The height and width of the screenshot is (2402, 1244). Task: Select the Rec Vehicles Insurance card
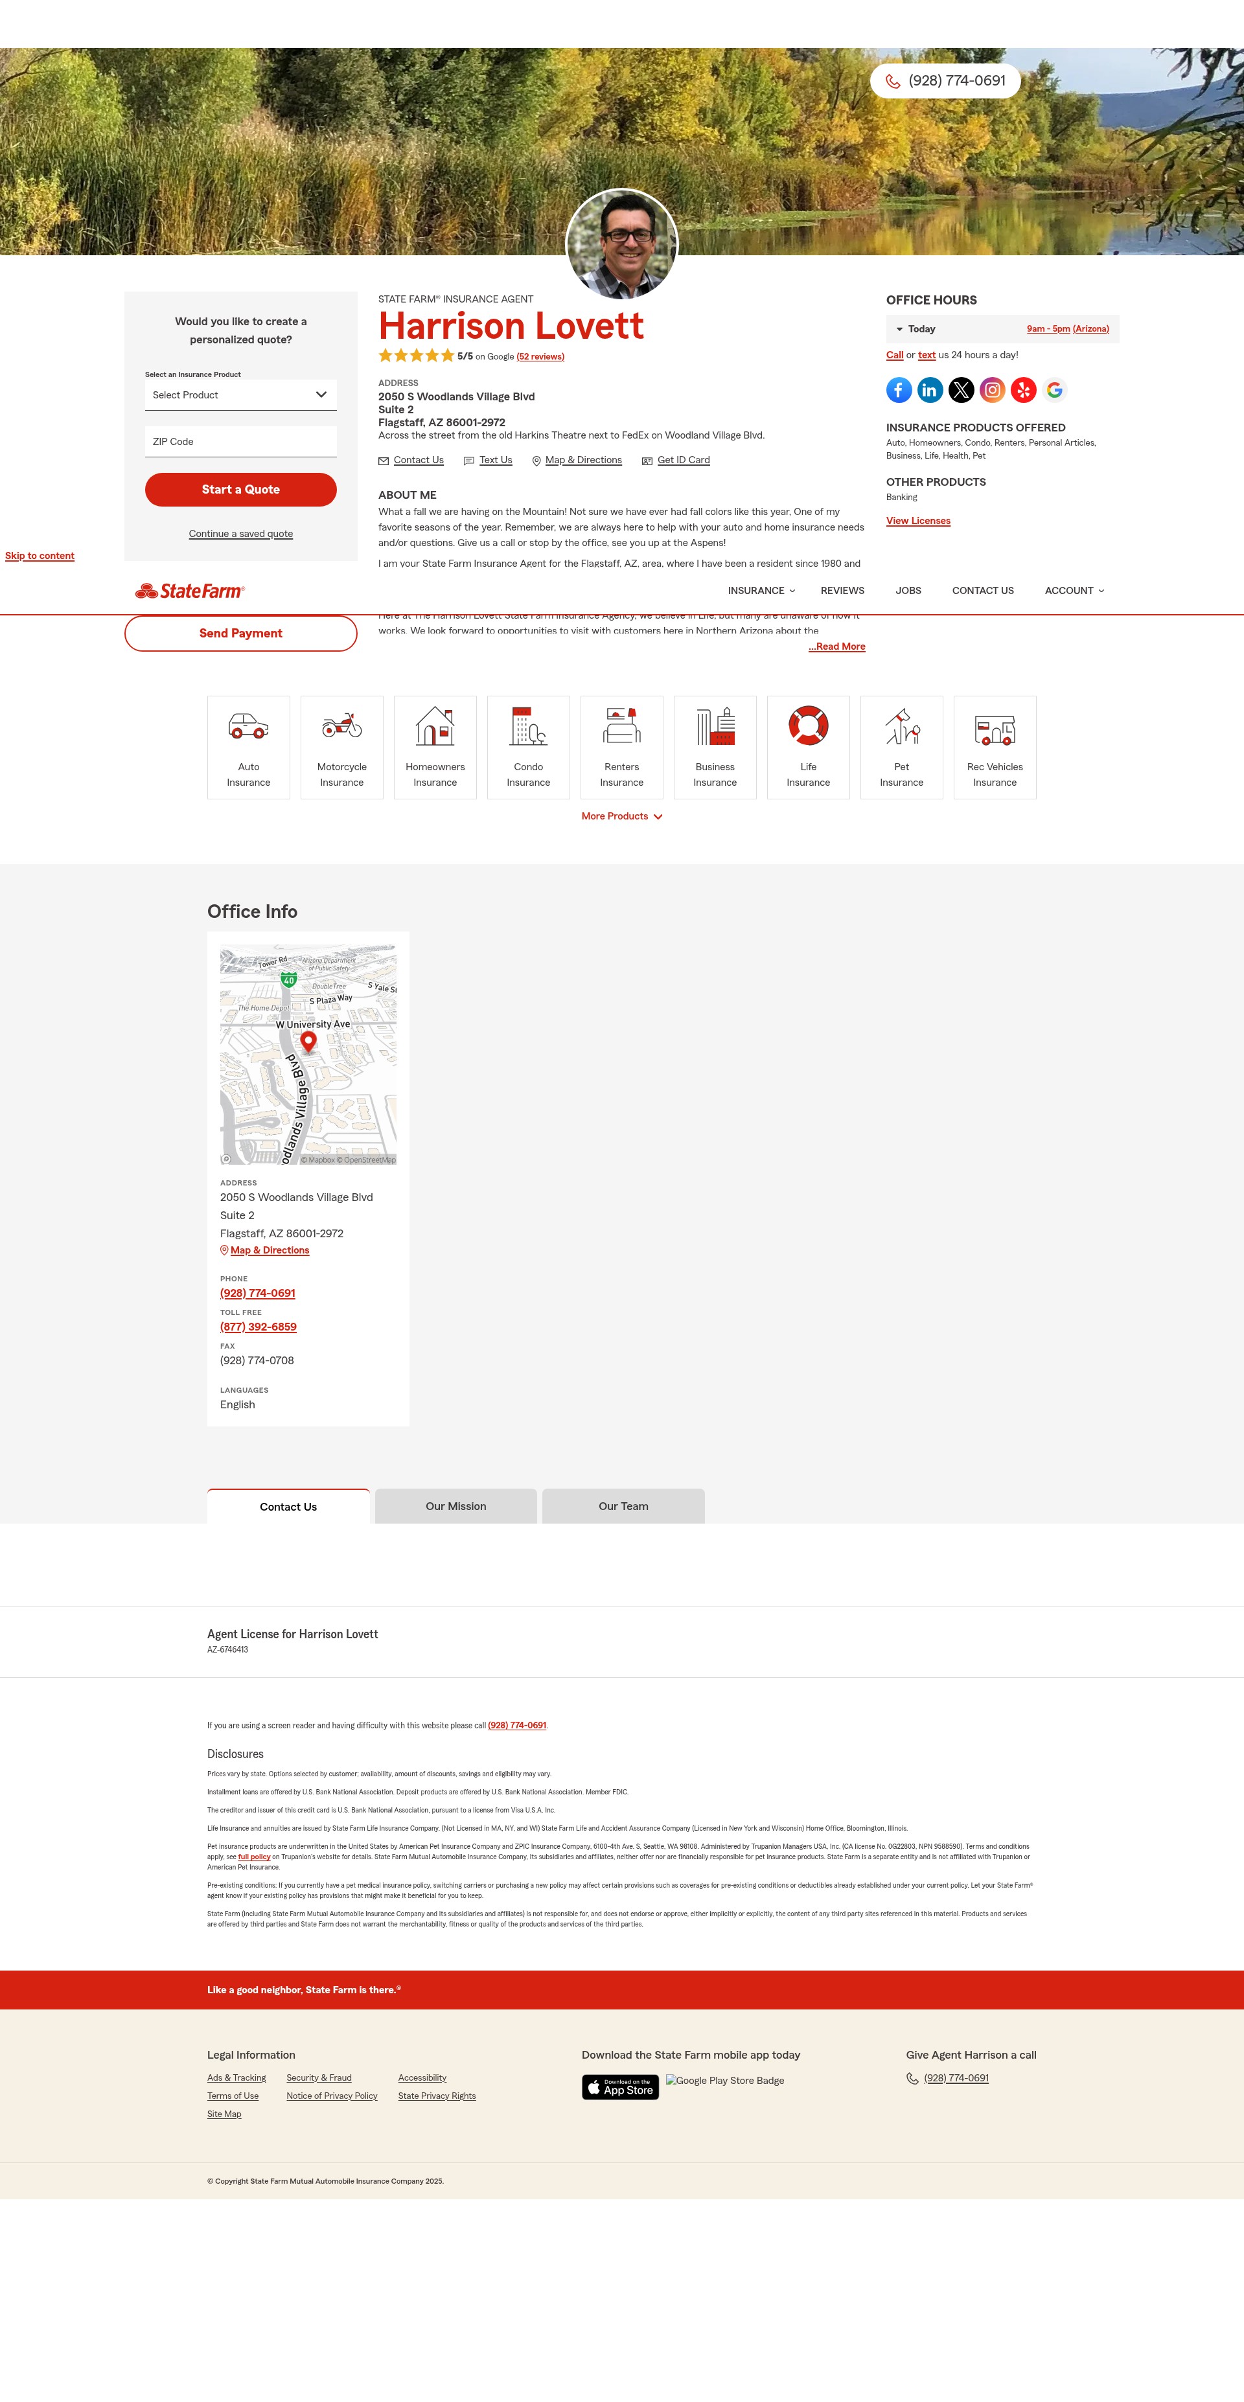(x=995, y=747)
